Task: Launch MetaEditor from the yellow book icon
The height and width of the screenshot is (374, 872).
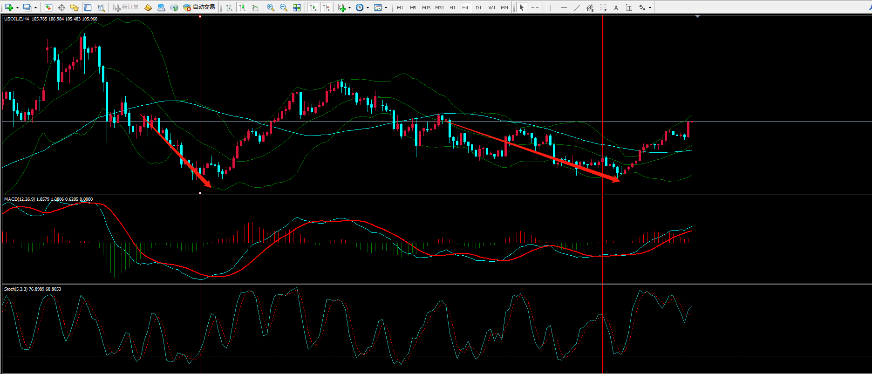Action: (x=148, y=7)
